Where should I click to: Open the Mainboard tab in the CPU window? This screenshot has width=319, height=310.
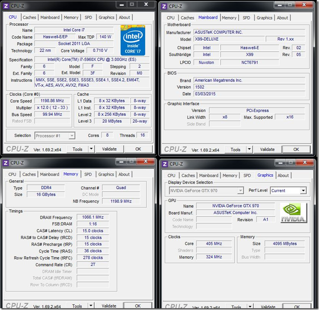click(50, 18)
